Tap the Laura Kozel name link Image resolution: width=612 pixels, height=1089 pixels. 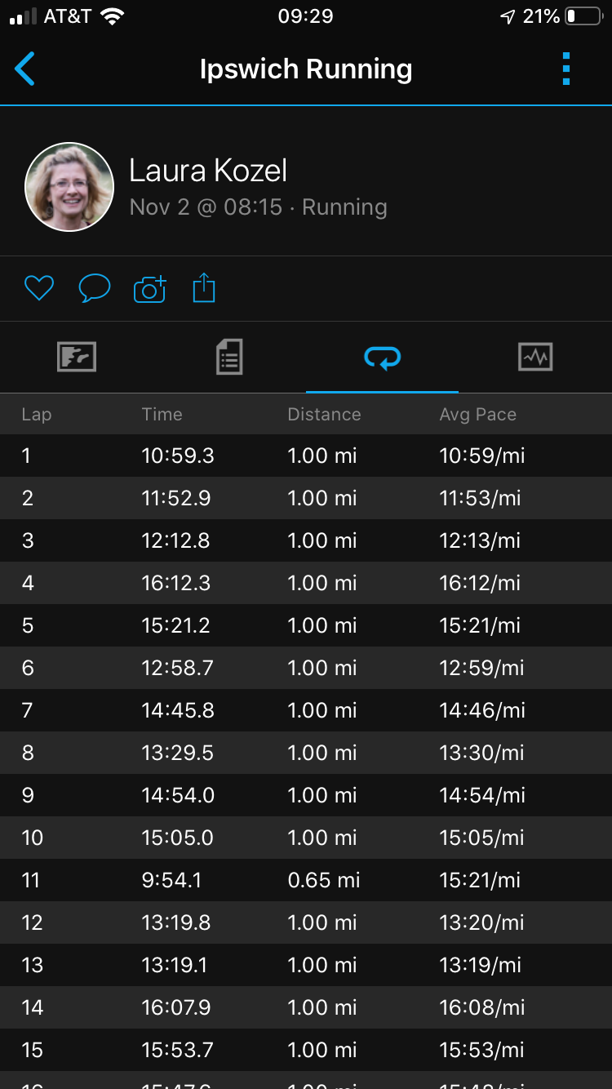pos(208,171)
